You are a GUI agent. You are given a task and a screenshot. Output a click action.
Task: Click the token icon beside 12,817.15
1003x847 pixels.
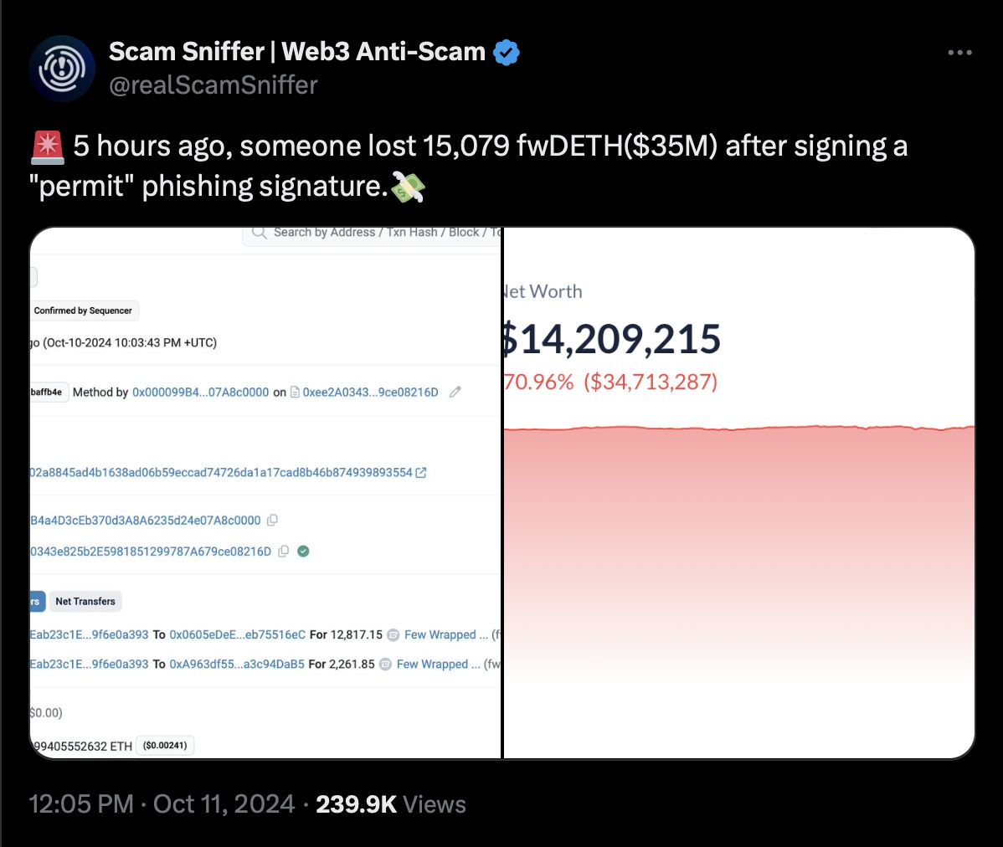tap(393, 634)
